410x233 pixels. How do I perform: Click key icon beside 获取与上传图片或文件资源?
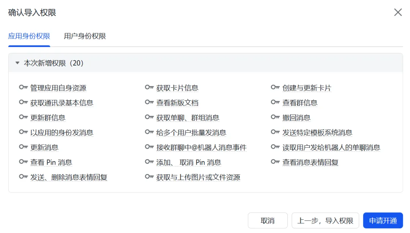149,176
